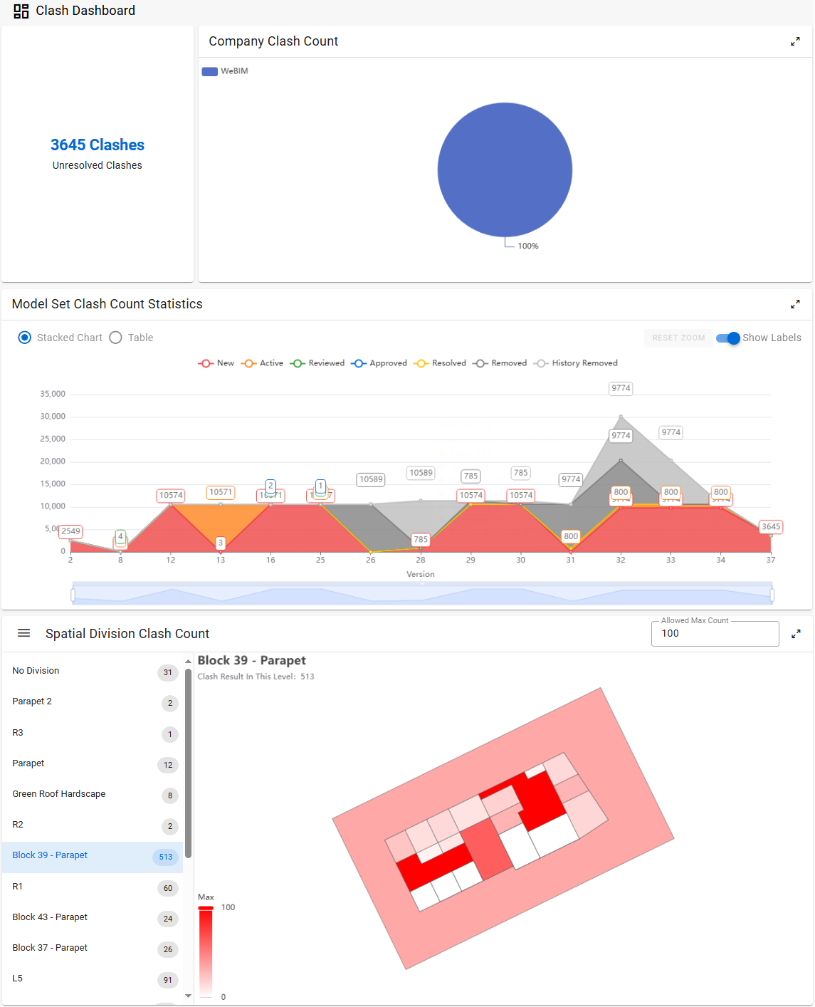Click the 31 count badge for No Division

tap(168, 672)
